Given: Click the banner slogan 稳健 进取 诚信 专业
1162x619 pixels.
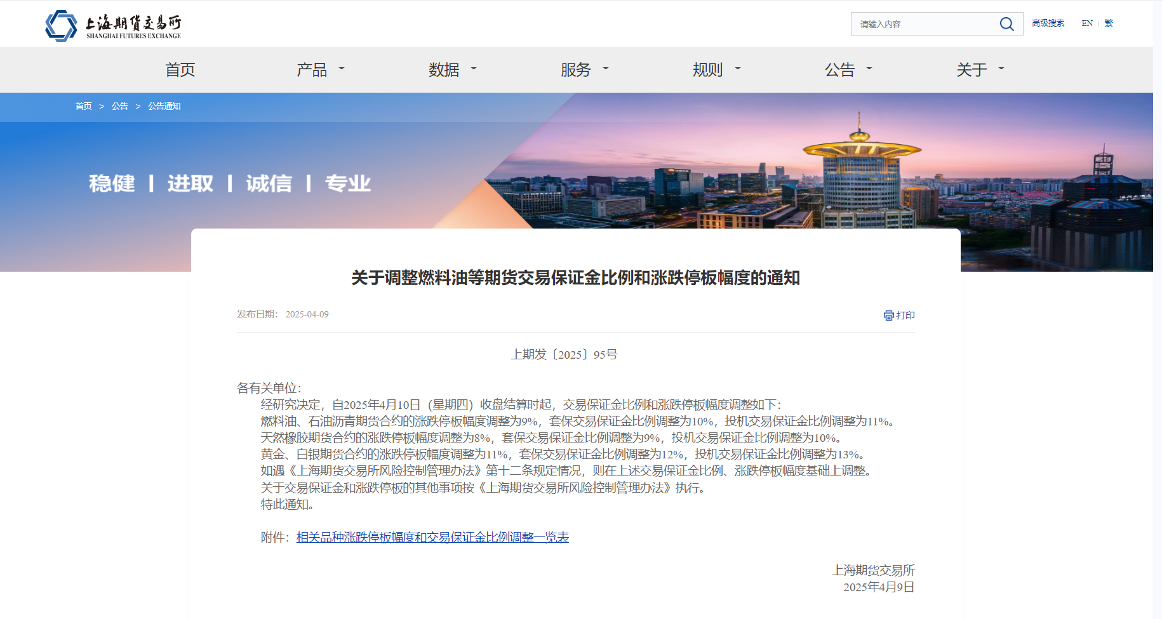Looking at the screenshot, I should point(230,183).
